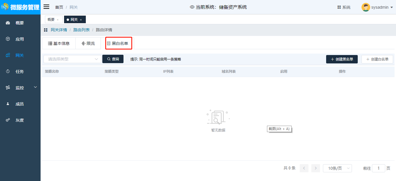Viewport: 396px width, 181px height.
Task: Open the 请选择类型 type dropdown
Action: [x=72, y=59]
